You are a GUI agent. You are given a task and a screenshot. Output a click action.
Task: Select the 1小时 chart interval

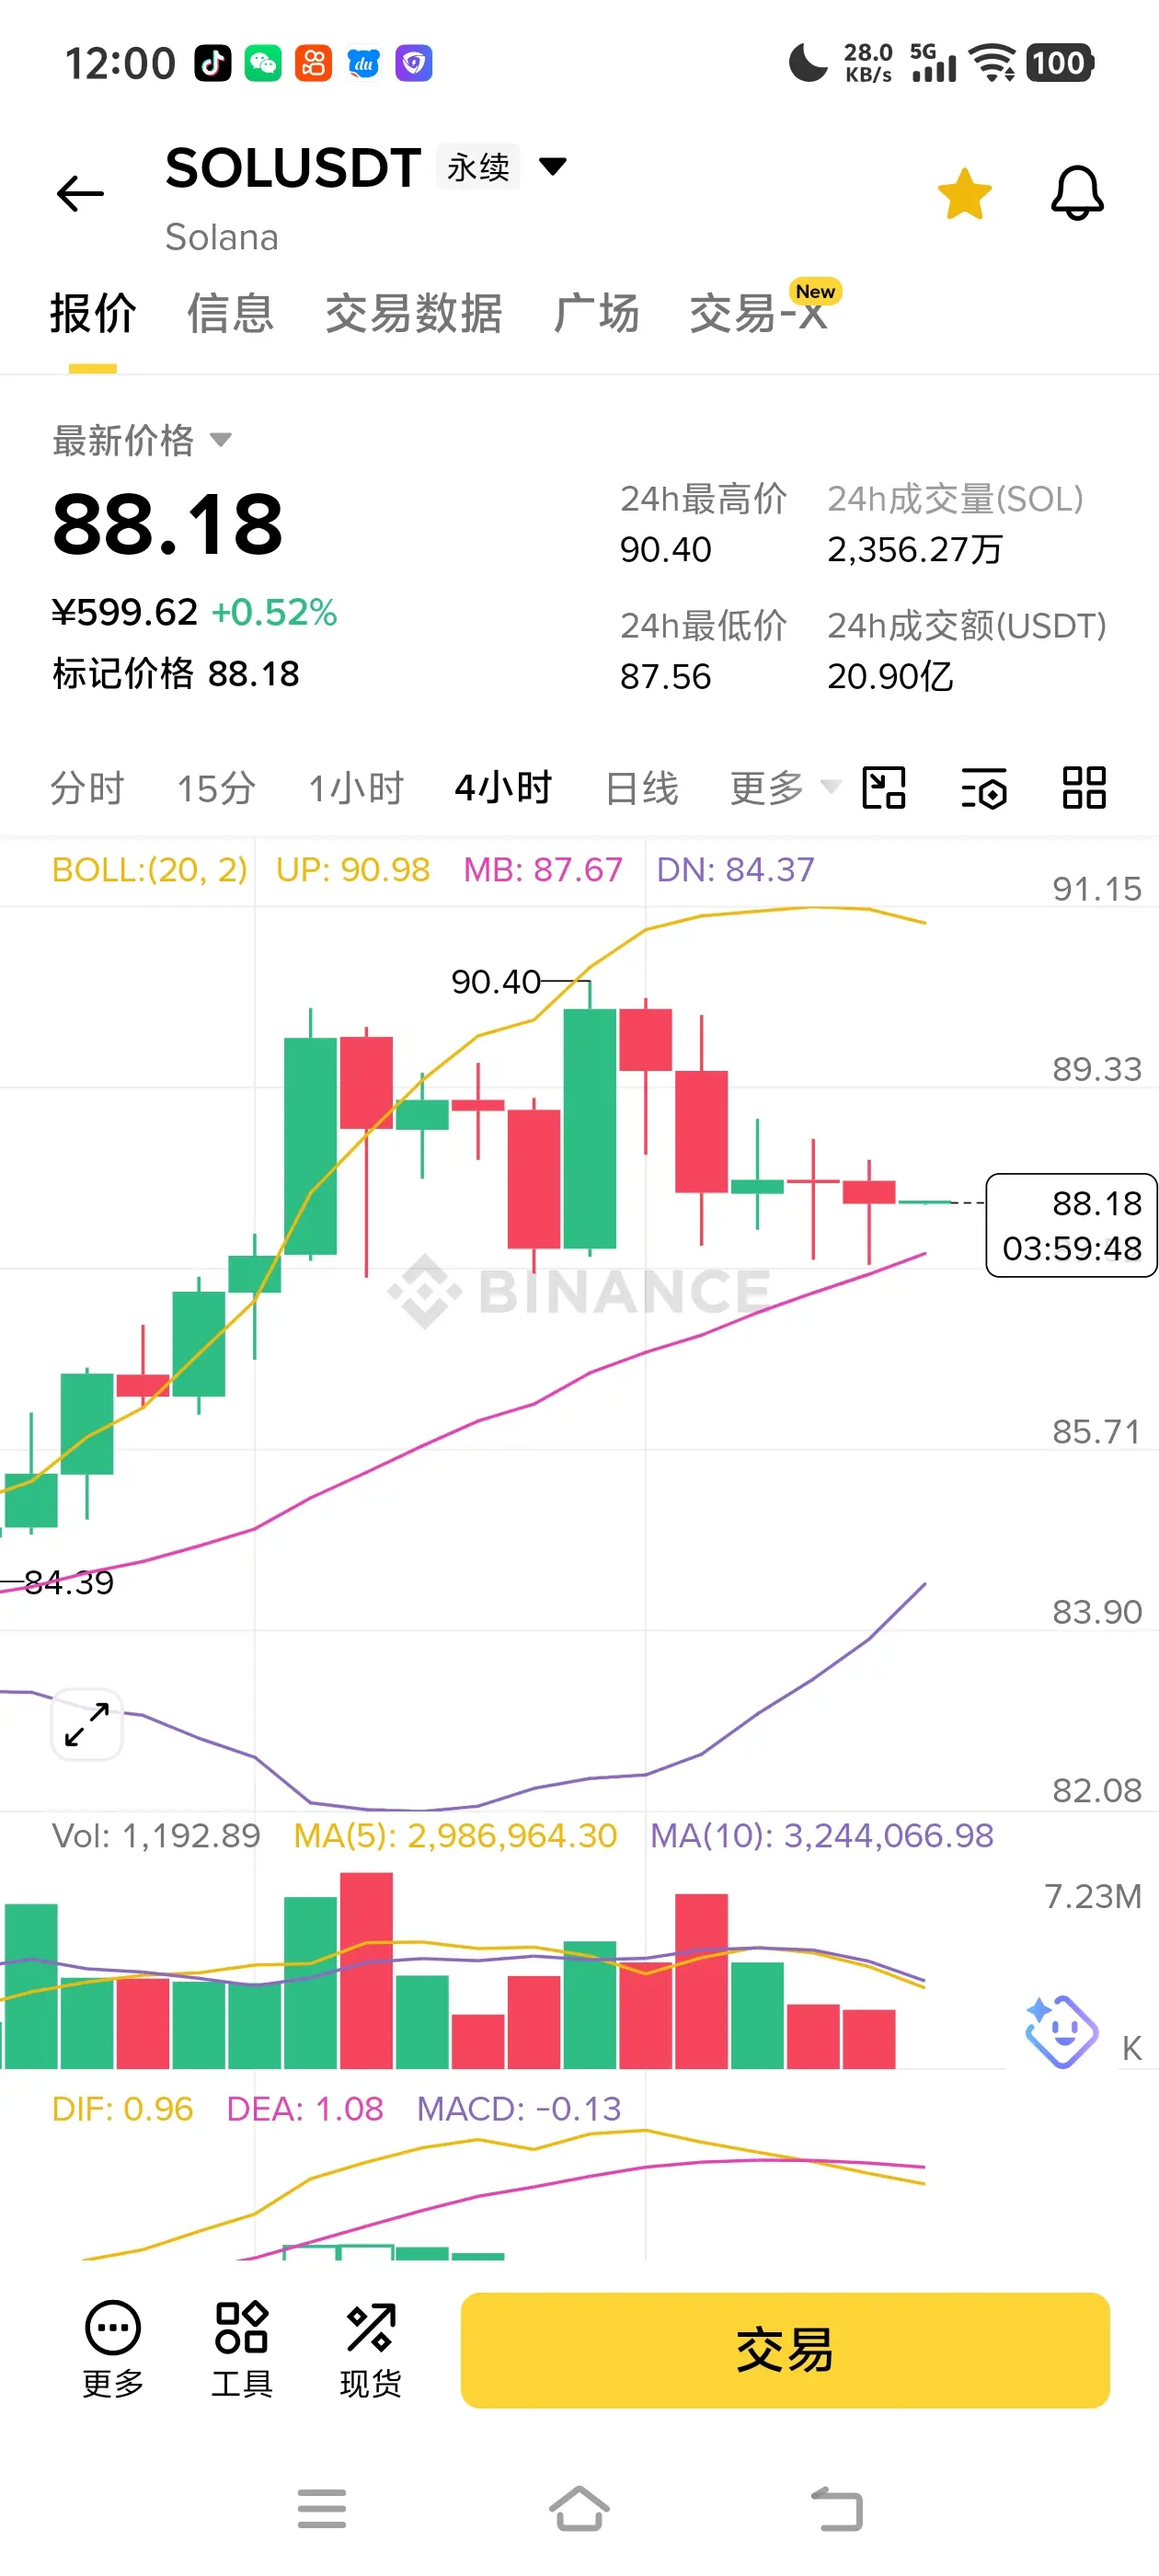(x=355, y=788)
